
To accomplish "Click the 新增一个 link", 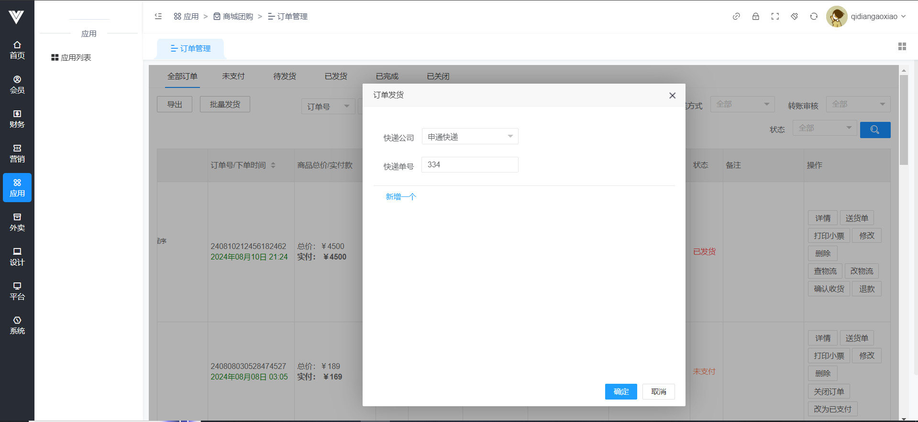I will point(400,196).
